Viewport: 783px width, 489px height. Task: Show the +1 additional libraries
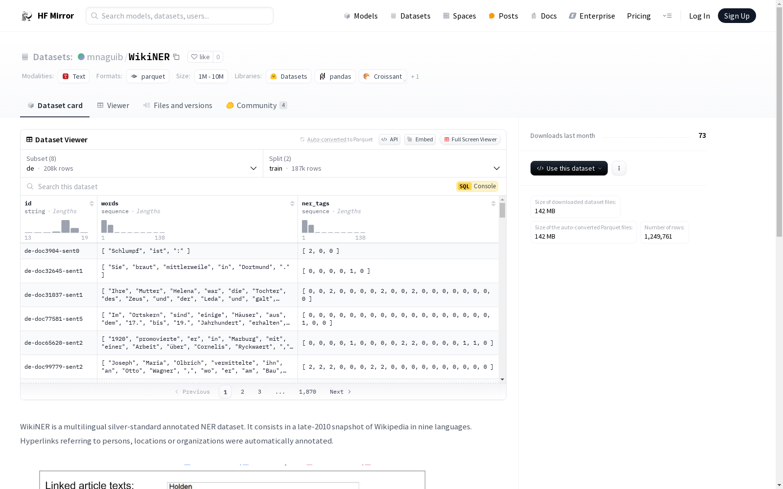415,76
